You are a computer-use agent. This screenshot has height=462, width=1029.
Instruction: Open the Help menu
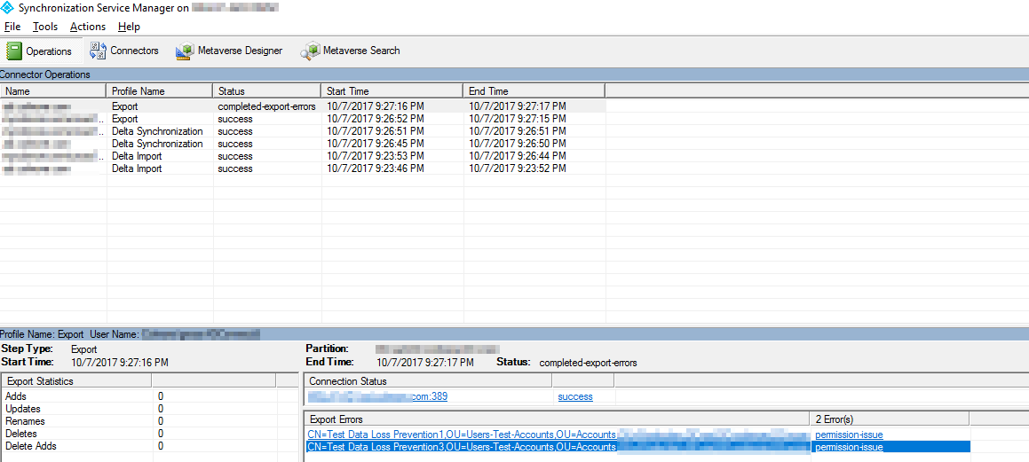[129, 27]
